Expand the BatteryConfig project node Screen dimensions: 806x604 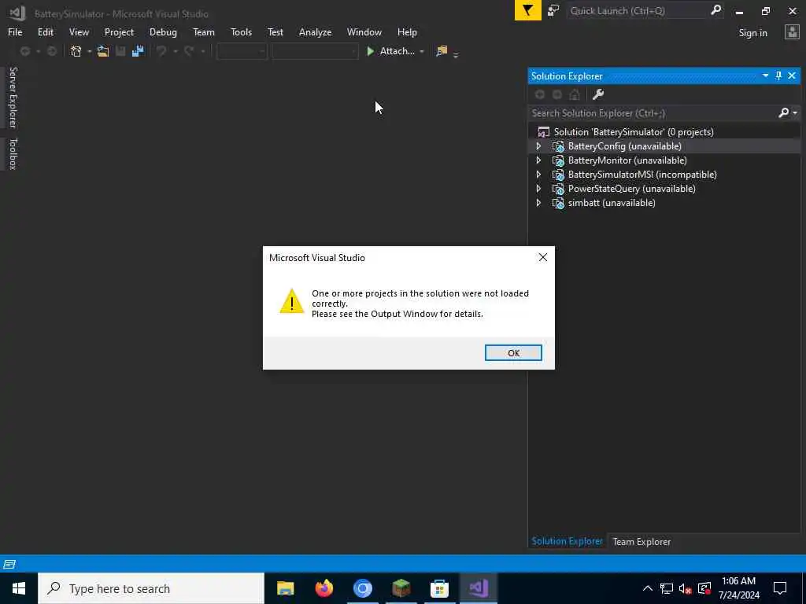coord(538,146)
